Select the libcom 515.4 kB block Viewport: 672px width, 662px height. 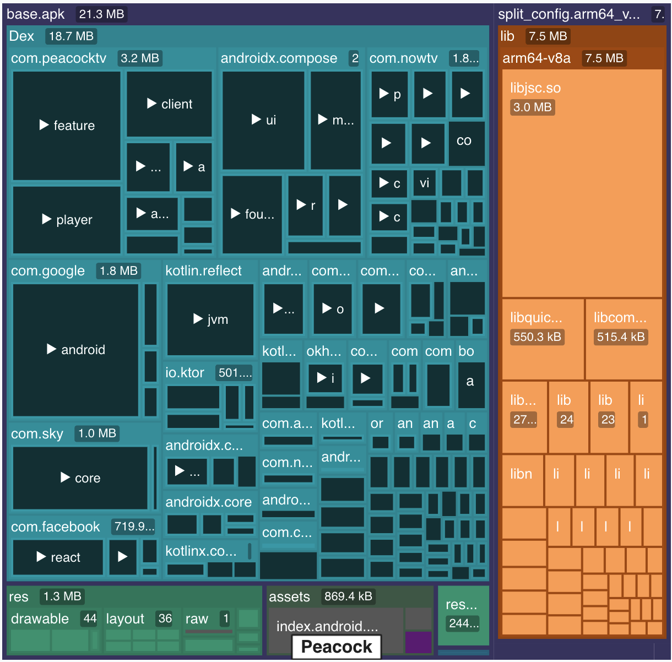(624, 339)
